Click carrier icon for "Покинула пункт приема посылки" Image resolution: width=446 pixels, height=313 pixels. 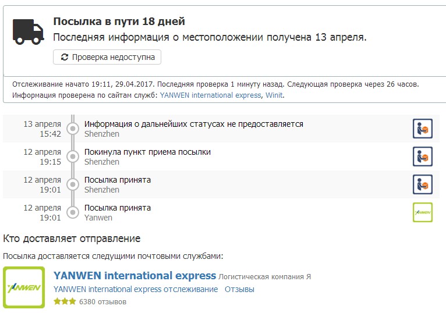click(x=422, y=156)
